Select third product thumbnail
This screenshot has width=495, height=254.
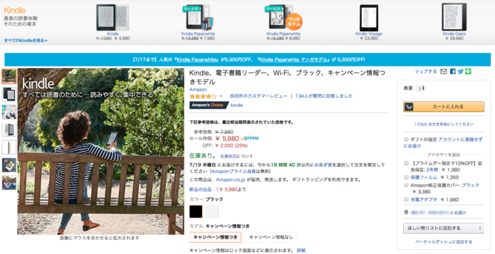tap(9, 112)
